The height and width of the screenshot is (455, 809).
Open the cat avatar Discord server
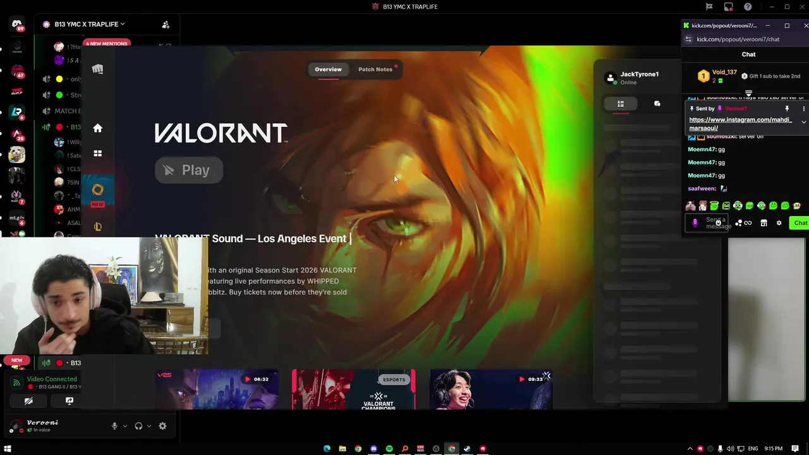[17, 154]
